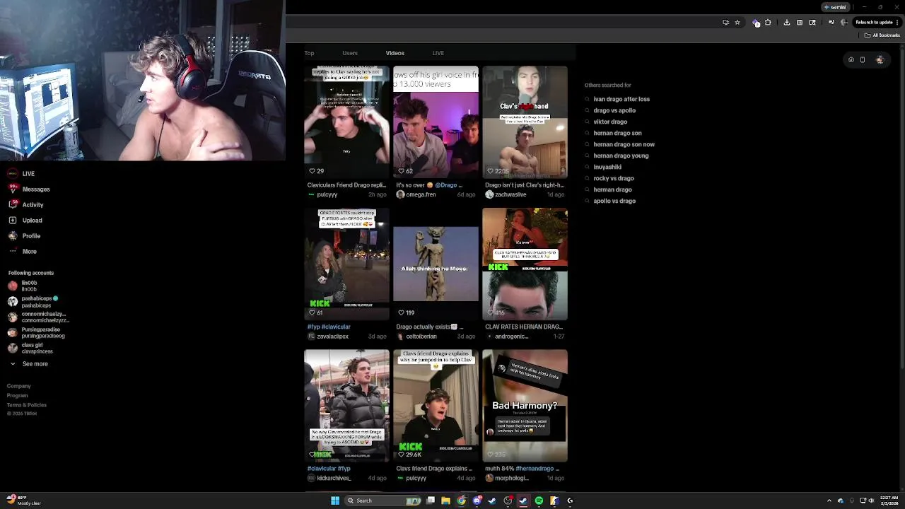Switch to the LIVE search tab
905x509 pixels.
pyautogui.click(x=438, y=53)
